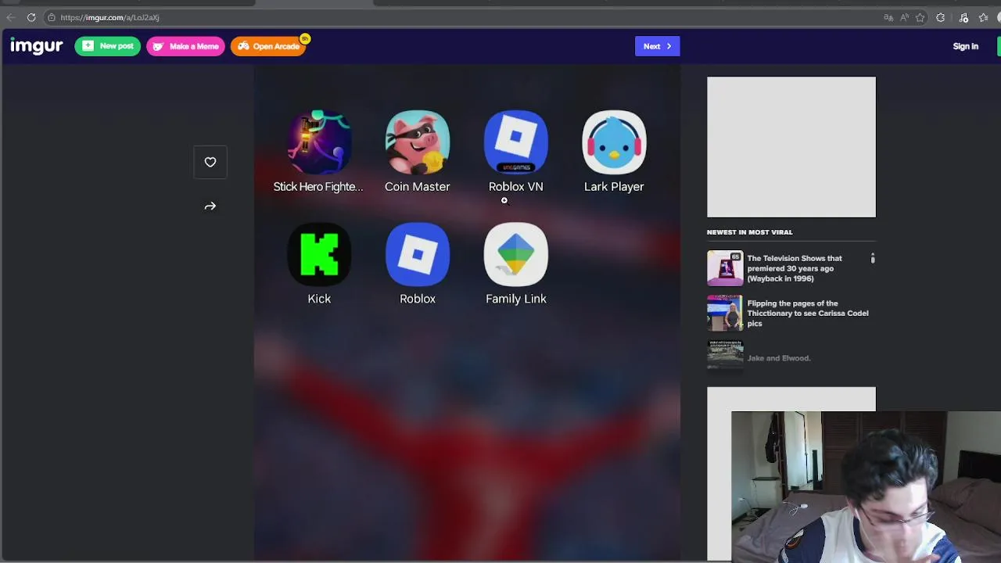The width and height of the screenshot is (1001, 563).
Task: Click the site info icon in address bar
Action: [51, 17]
